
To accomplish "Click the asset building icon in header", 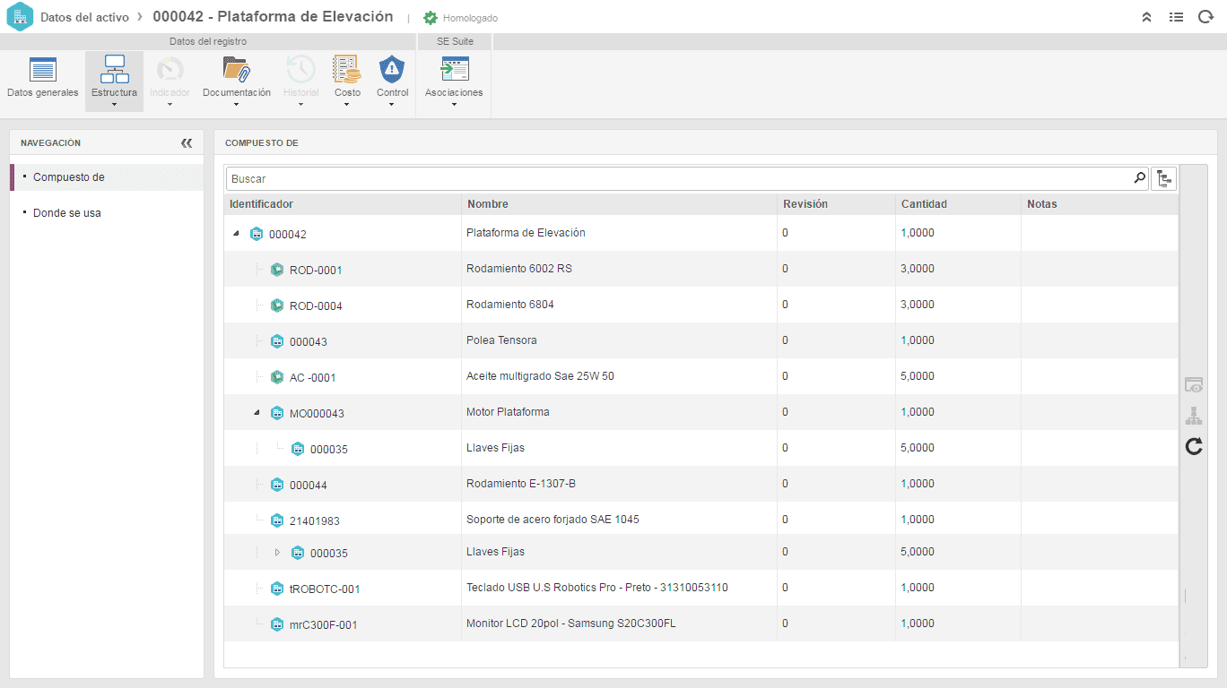I will pos(19,17).
